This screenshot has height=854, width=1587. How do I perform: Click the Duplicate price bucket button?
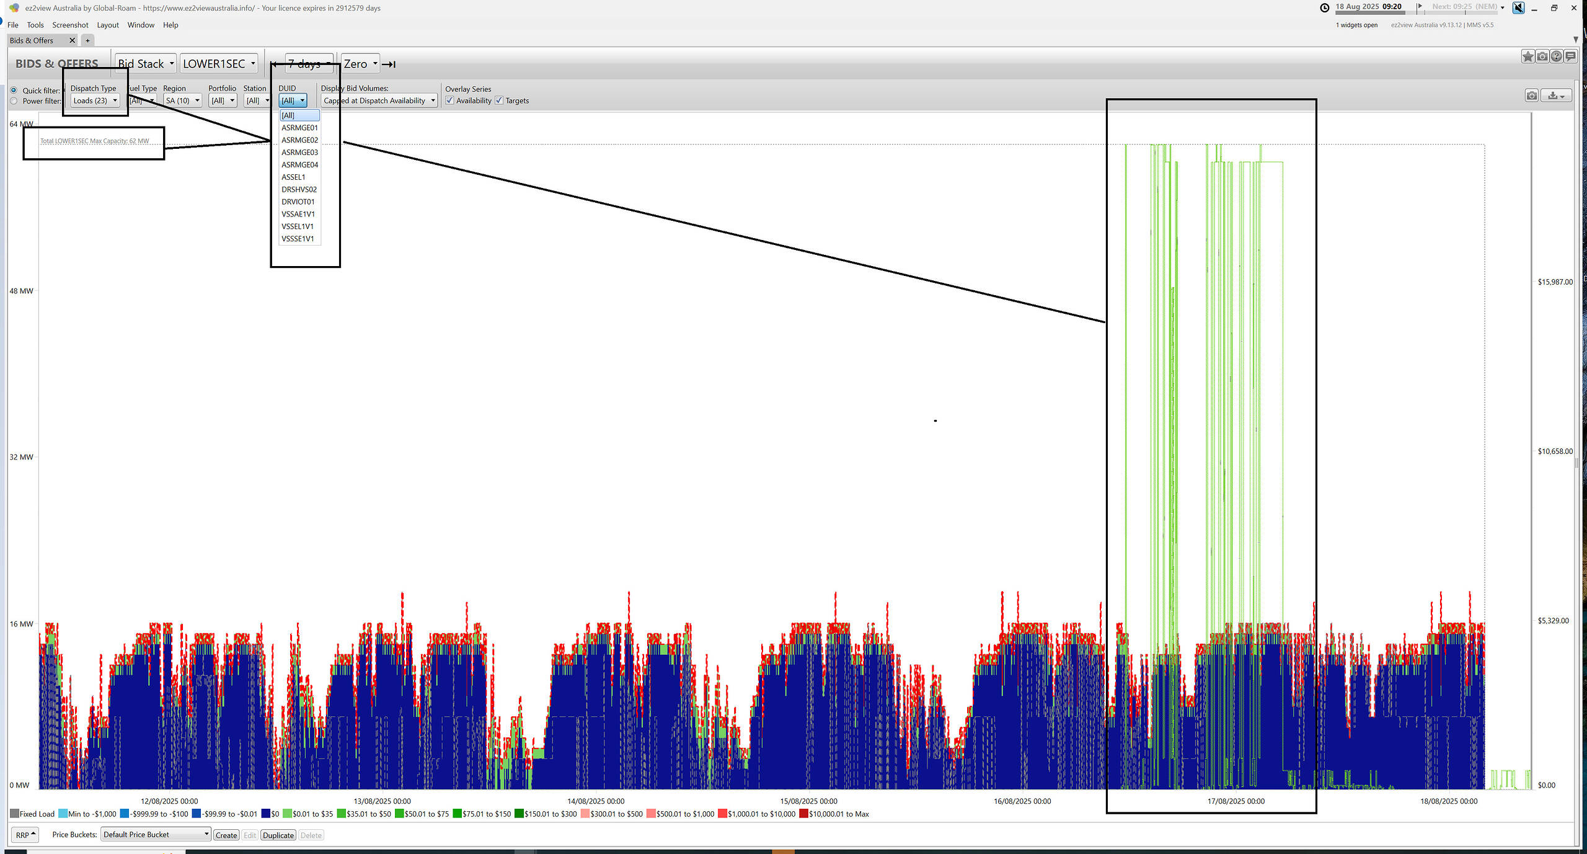coord(278,835)
